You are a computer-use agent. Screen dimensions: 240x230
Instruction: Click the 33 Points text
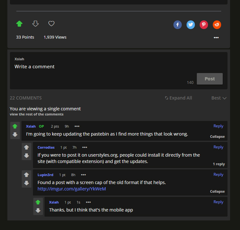click(25, 37)
